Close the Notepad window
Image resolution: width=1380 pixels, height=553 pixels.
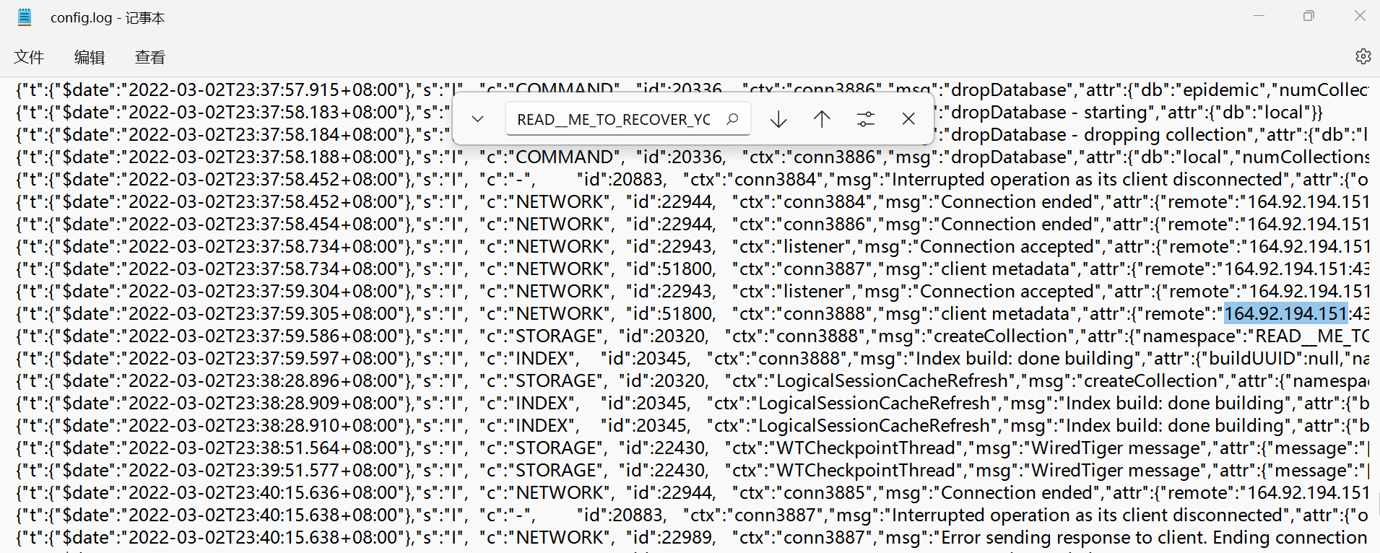(1360, 16)
